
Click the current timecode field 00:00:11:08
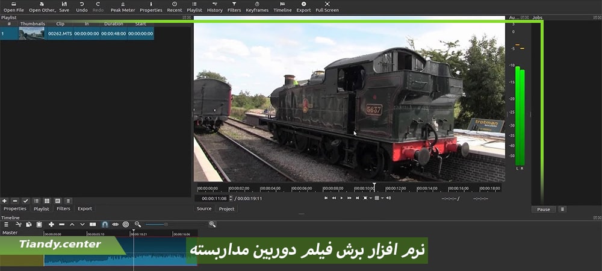[x=211, y=199]
